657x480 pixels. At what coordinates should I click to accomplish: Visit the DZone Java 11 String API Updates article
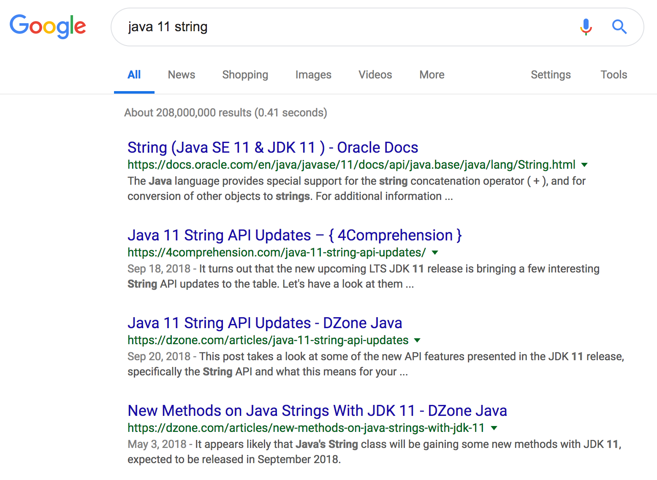point(265,323)
